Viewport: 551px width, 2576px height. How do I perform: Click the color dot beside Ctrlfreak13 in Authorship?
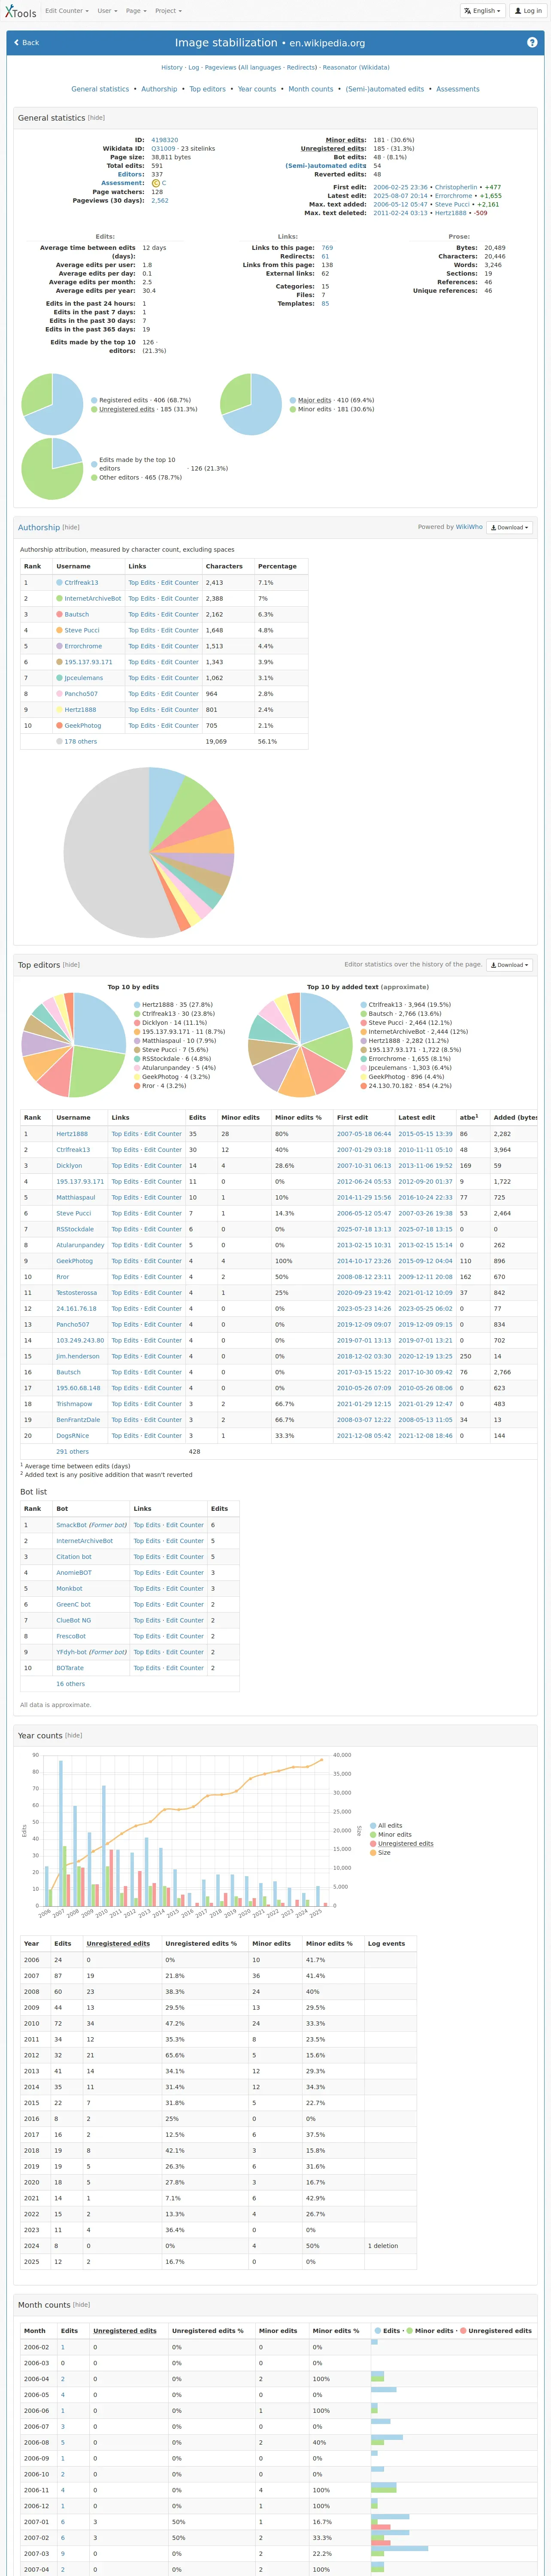[59, 582]
